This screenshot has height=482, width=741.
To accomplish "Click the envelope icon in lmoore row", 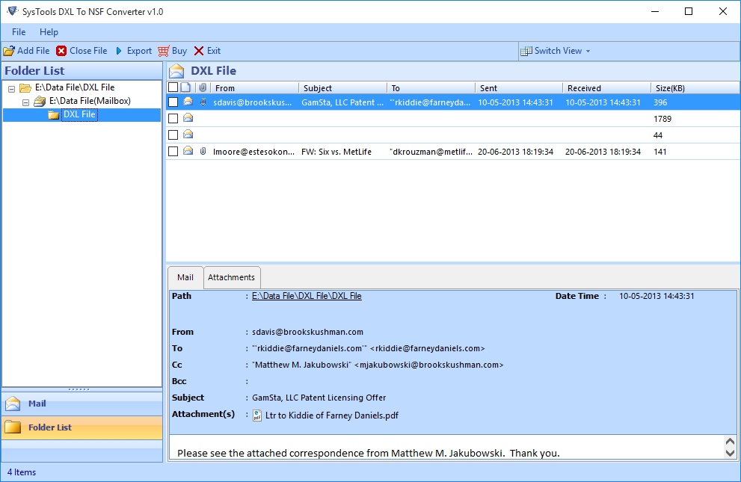I will [x=188, y=151].
